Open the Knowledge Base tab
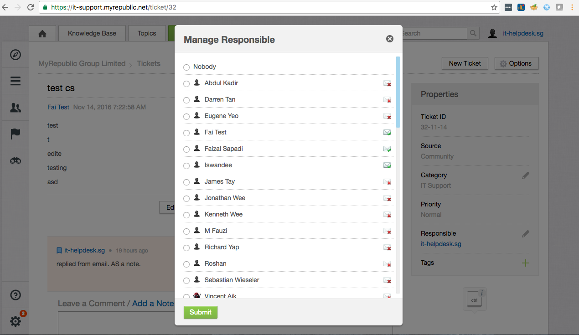Image resolution: width=579 pixels, height=335 pixels. [x=92, y=34]
